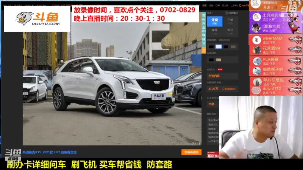
Task: Click the 查看高清图 view HD image button
Action: click(x=191, y=152)
